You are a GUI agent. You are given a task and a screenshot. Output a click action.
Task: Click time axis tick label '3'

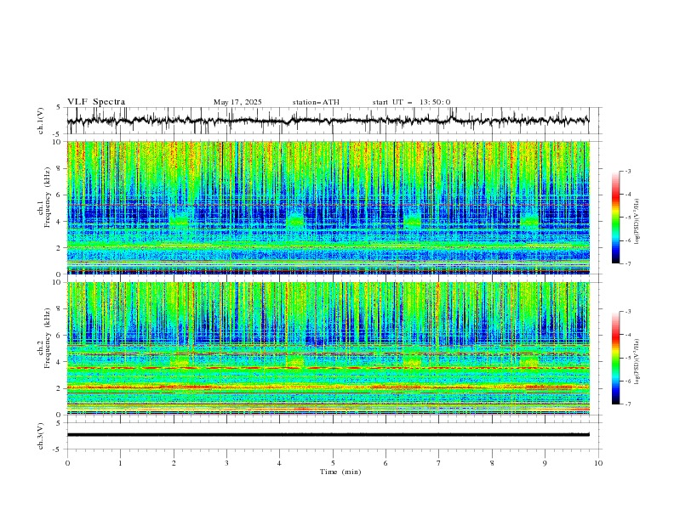226,463
